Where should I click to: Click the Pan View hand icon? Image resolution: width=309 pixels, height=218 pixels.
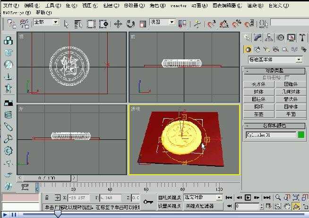tap(287, 206)
